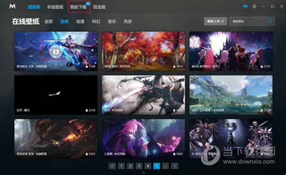Screen dimensions: 286x175
Task: Select the 游戏 category filter
Action: 64,21
